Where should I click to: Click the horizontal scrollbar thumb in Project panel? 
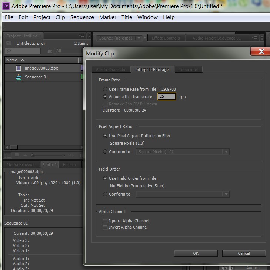(x=14, y=148)
